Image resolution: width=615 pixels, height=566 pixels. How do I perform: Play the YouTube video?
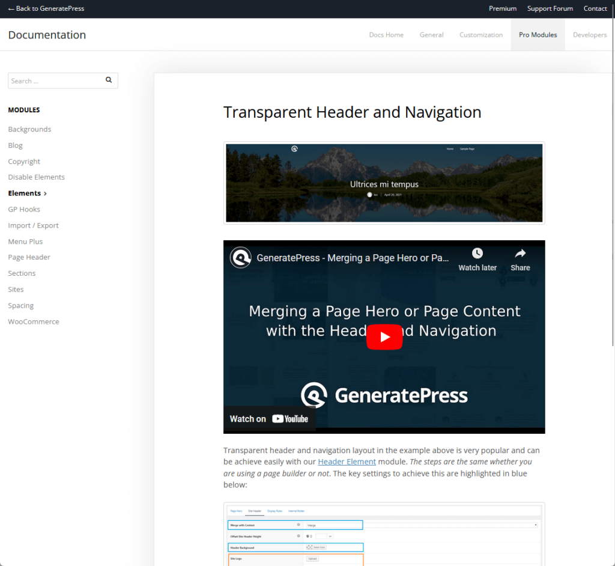point(384,336)
